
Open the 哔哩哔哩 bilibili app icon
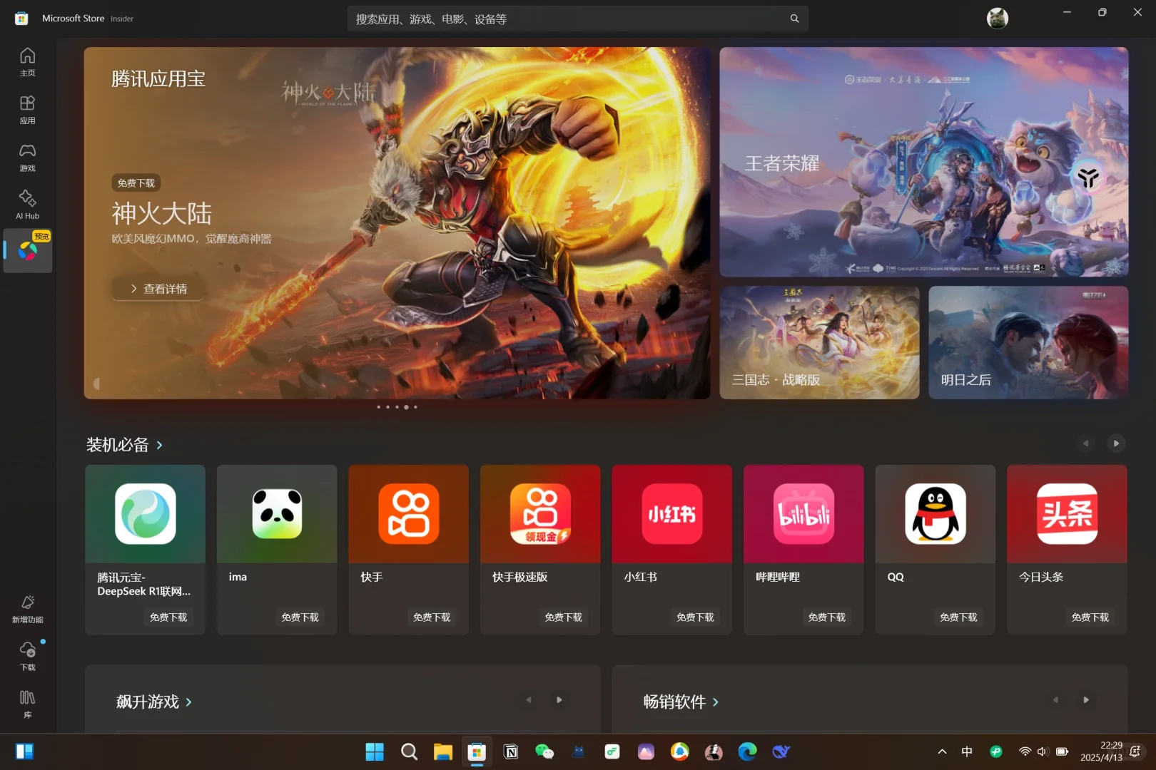click(803, 513)
